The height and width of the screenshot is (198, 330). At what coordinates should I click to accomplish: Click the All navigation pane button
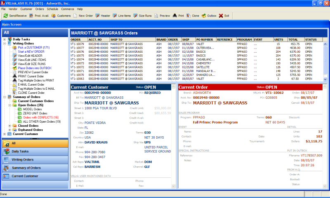tap(35, 143)
